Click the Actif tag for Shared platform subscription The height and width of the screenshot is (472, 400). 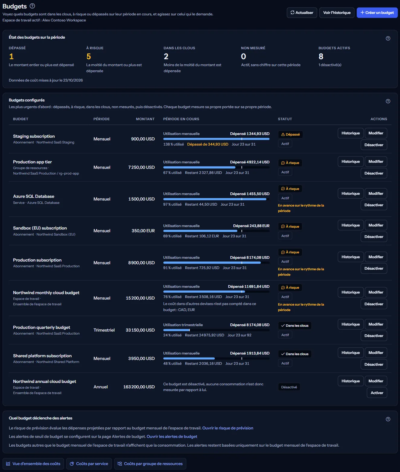[285, 363]
